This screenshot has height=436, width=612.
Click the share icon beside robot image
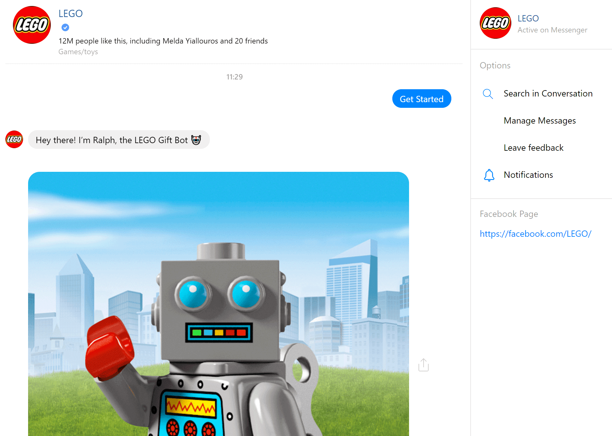tap(423, 365)
